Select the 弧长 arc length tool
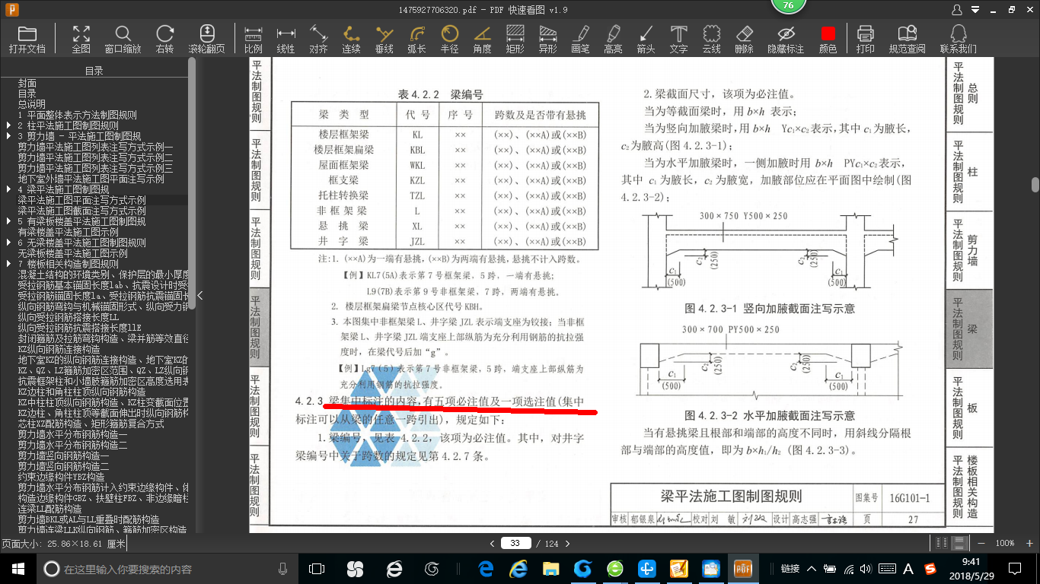The image size is (1040, 584). 416,39
